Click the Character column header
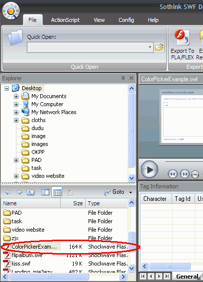Screen dimensions: 203x282 [156, 199]
